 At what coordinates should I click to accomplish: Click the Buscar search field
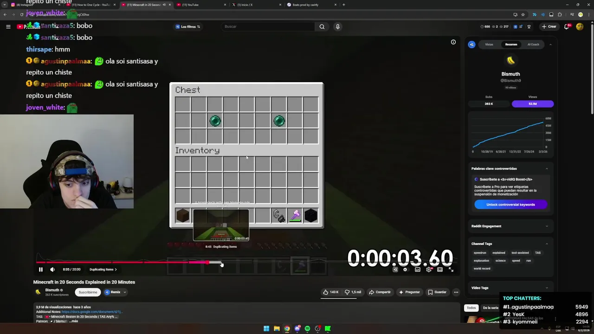pyautogui.click(x=268, y=26)
